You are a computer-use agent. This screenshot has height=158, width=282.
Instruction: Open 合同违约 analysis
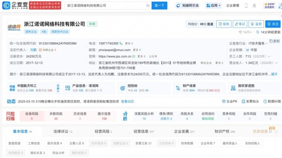click(x=208, y=116)
